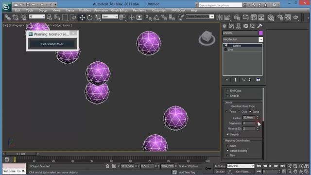Click the 0 / 100 time slider
311x175 pixels.
click(x=21, y=154)
